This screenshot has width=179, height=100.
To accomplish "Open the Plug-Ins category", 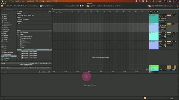I will 6,31.
